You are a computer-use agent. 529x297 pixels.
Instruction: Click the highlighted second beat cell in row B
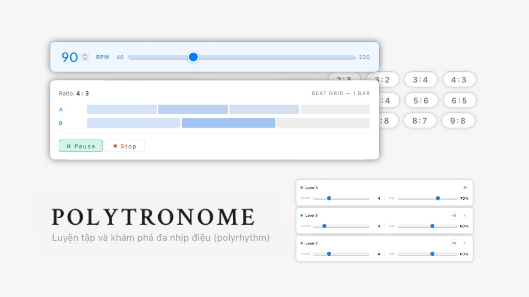[x=229, y=123]
